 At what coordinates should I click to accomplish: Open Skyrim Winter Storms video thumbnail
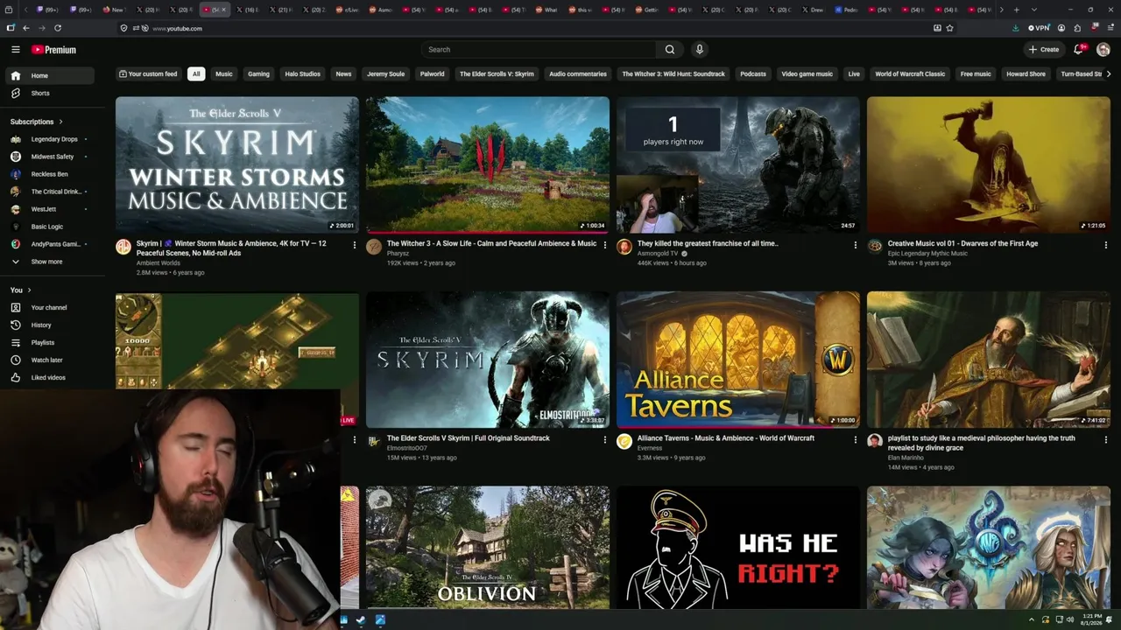(x=237, y=164)
